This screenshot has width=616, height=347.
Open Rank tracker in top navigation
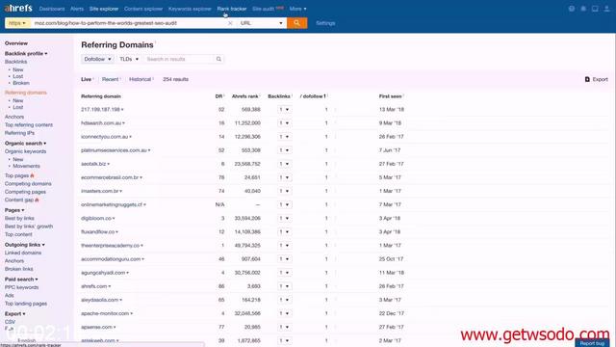tap(232, 9)
